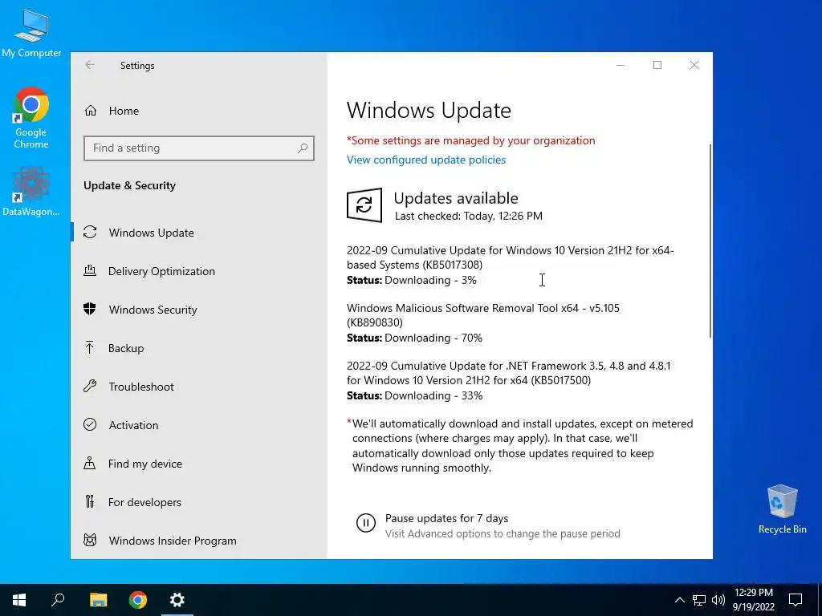Screen dimensions: 822x616
Task: Click the Find my device person icon
Action: coord(90,463)
